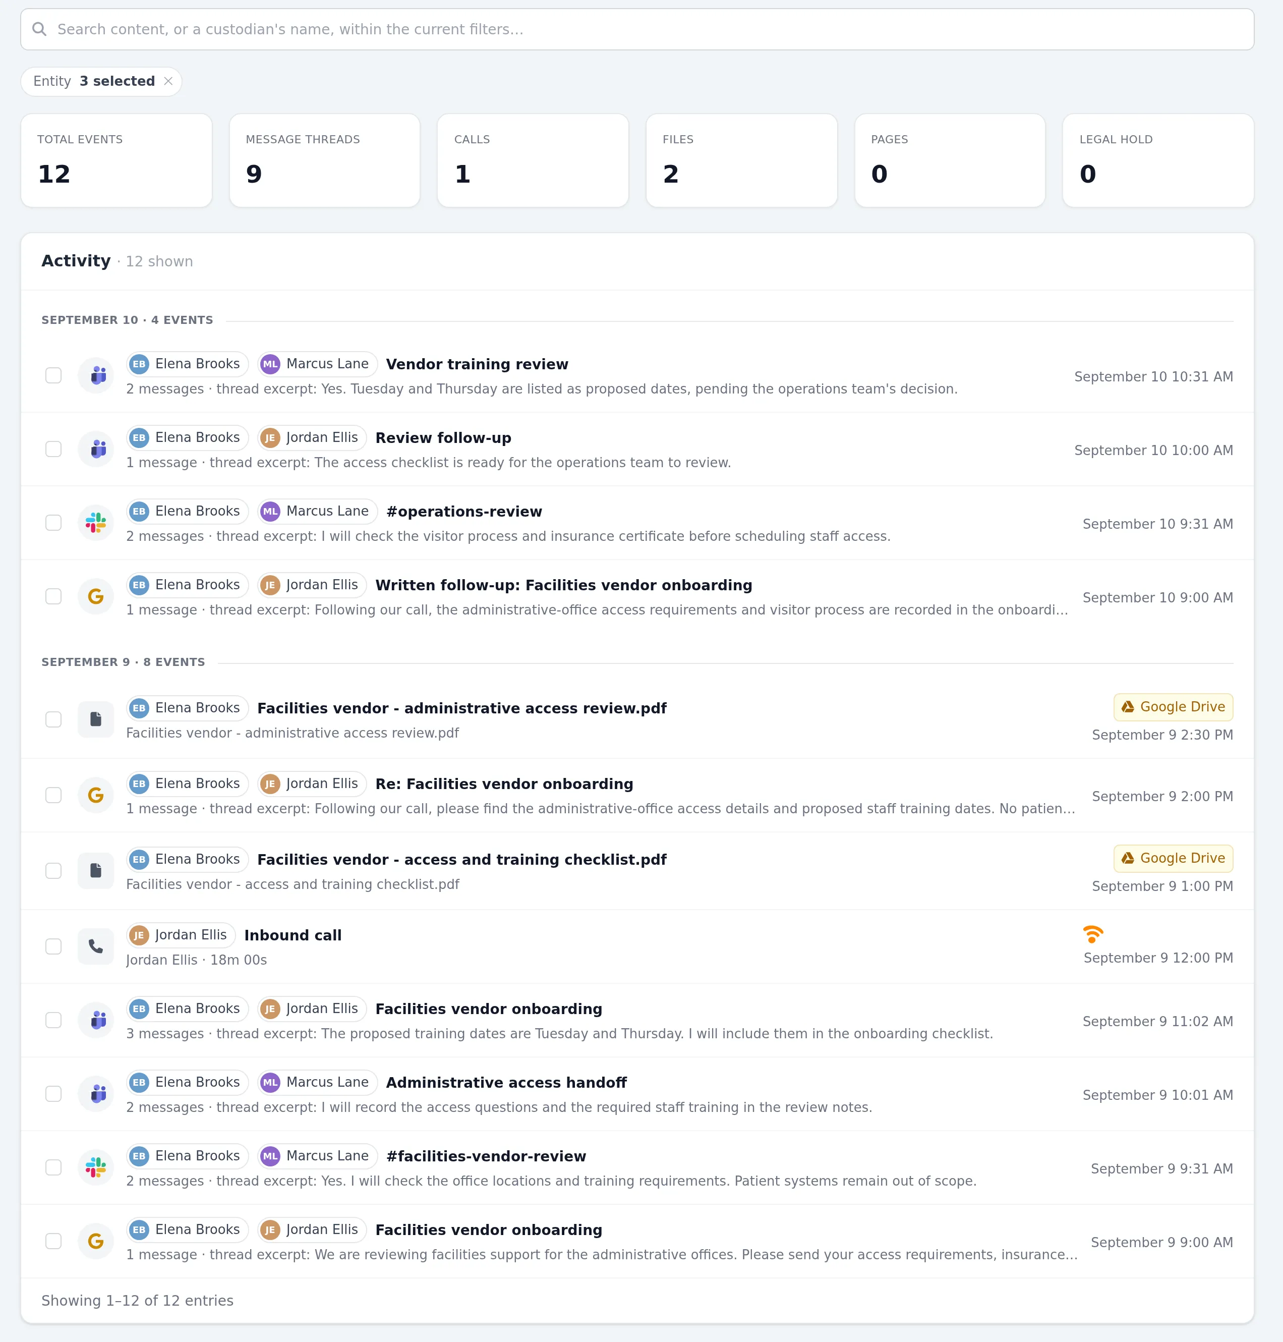Check the Inbound call row checkbox
Viewport: 1283px width, 1342px height.
click(x=53, y=946)
